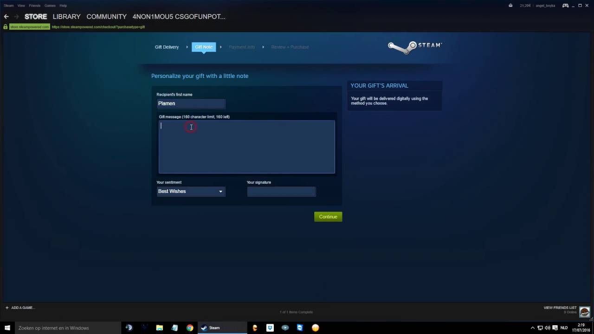Viewport: 594px width, 334px height.
Task: Open the taskbar clock and date
Action: tap(581, 328)
